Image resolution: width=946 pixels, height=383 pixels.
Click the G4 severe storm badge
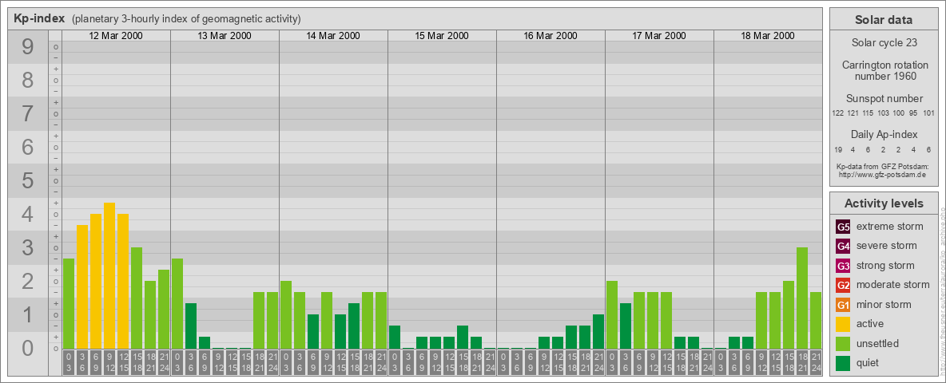(843, 247)
